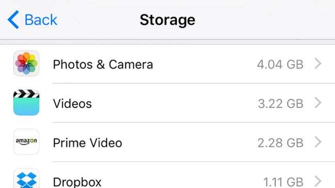Tap the blue Dropbox box icon
Image resolution: width=335 pixels, height=188 pixels.
click(26, 179)
